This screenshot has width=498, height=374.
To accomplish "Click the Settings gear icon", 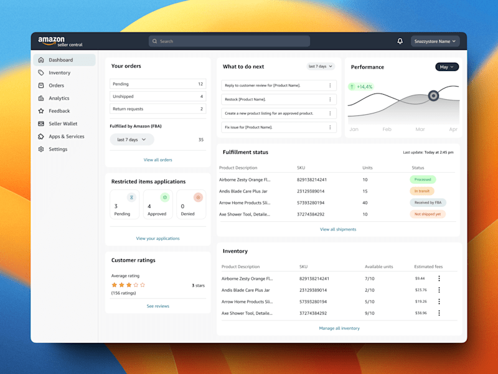I will [41, 149].
